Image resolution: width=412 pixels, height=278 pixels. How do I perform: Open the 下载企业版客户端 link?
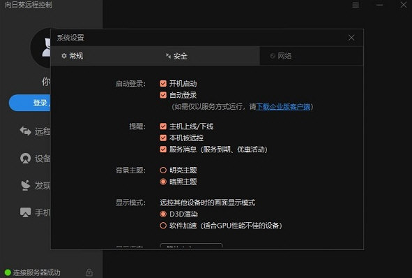point(283,107)
